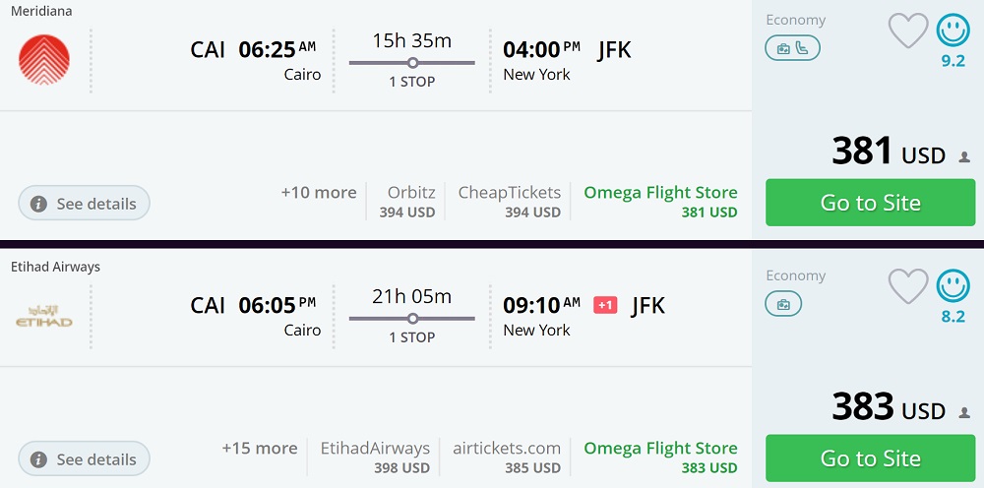The image size is (984, 488).
Task: Expand See details for the Etihad flight
Action: tap(85, 459)
